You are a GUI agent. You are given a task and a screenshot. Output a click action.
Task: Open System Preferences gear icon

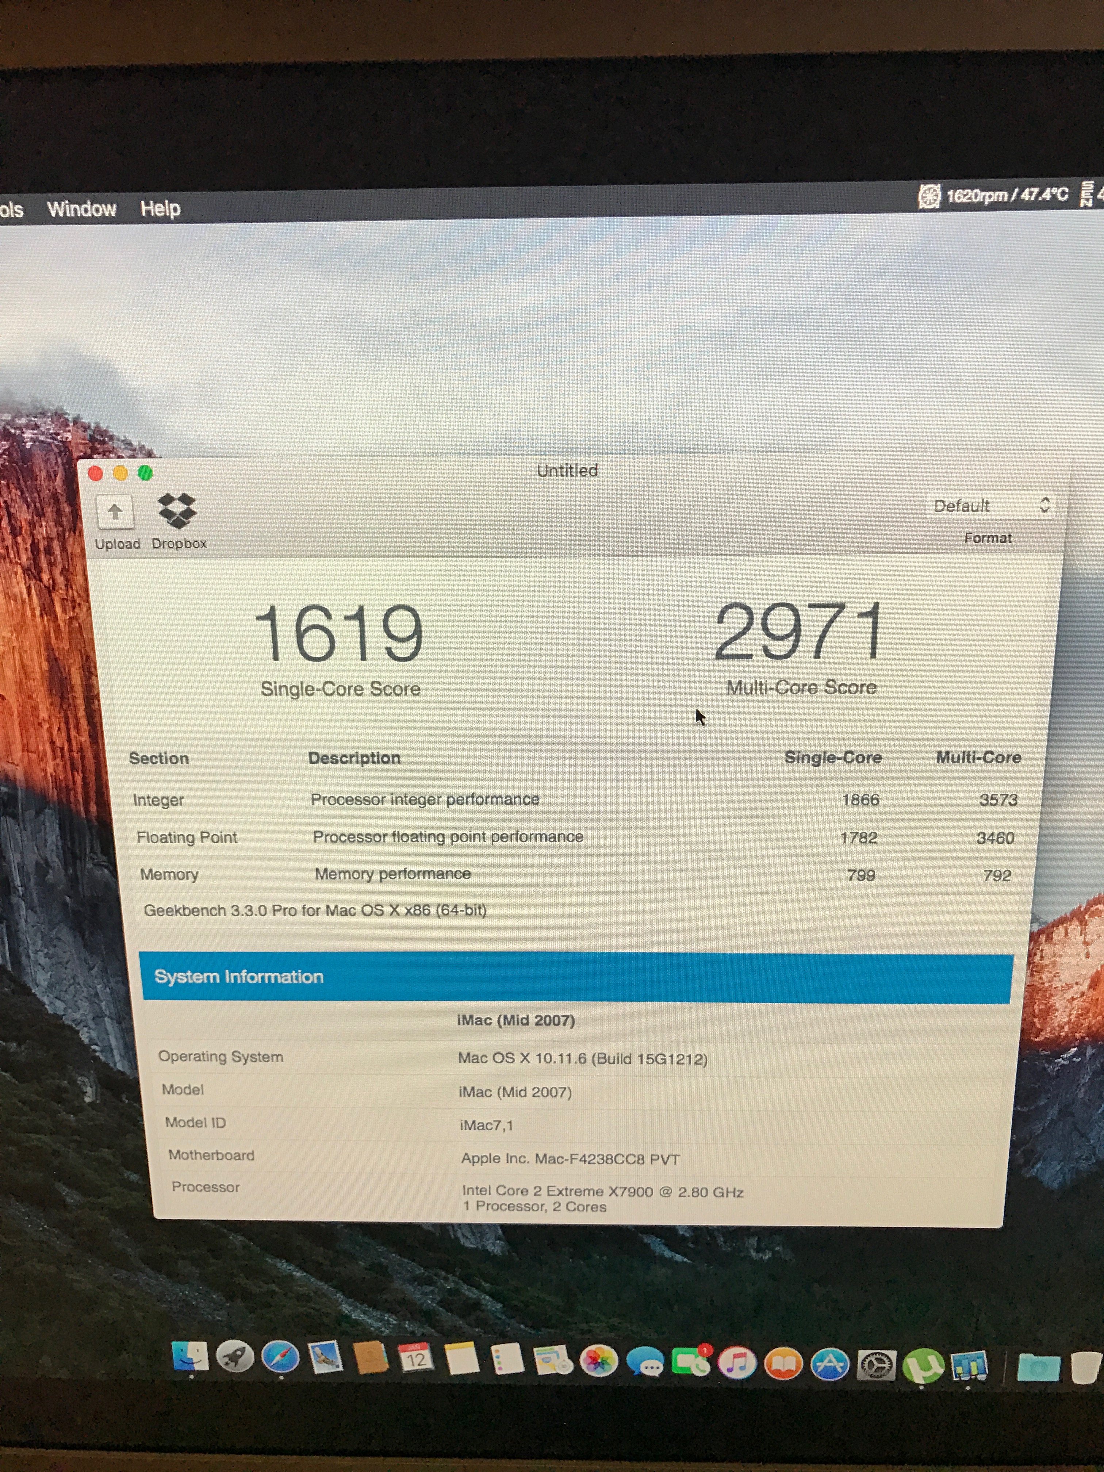click(x=877, y=1365)
